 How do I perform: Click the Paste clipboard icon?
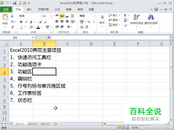pos(5,17)
